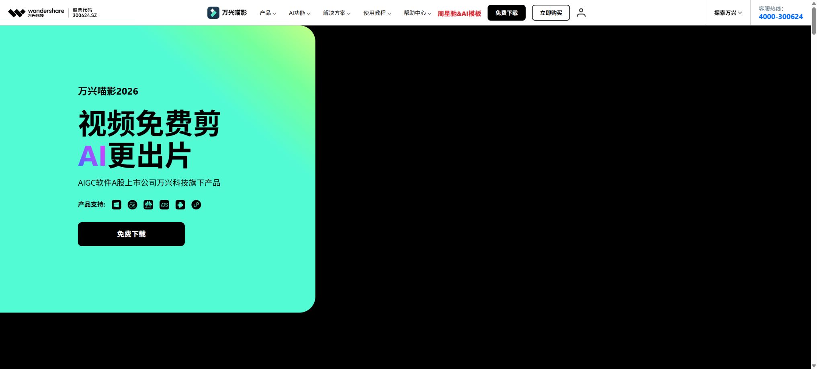Select the Android platform icon
This screenshot has width=817, height=369.
pos(180,205)
